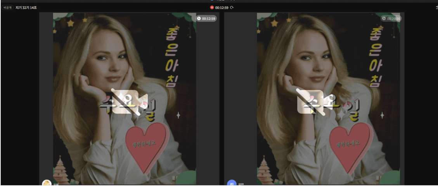
Task: Click the refresh arrow beside the 00:12:59 recording timer
Action: pos(232,7)
